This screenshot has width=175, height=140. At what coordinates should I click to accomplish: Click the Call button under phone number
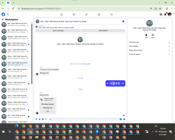click(48, 111)
